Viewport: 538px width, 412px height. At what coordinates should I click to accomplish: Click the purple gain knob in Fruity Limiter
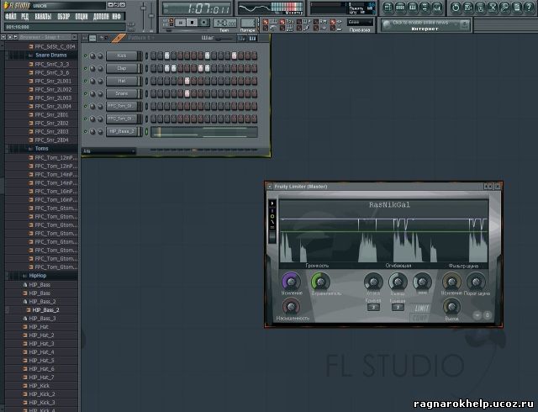291,283
